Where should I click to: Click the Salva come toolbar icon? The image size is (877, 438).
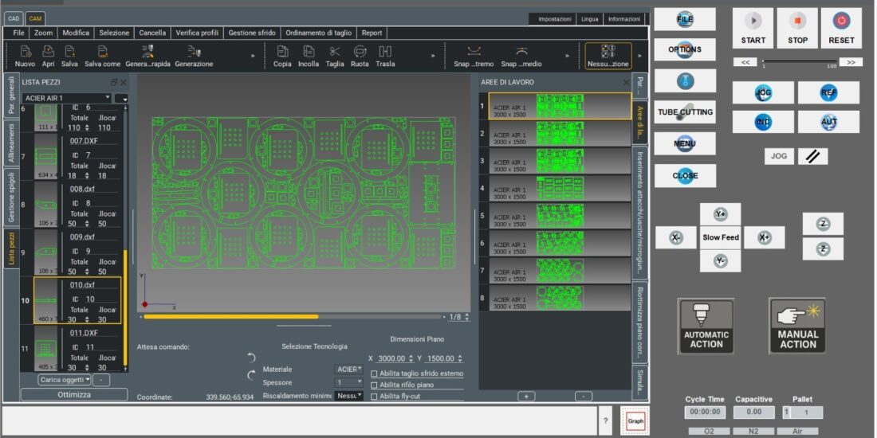click(x=102, y=52)
